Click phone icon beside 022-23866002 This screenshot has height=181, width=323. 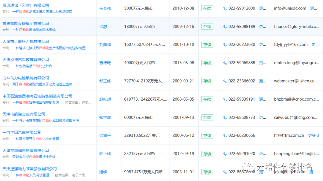225,81
